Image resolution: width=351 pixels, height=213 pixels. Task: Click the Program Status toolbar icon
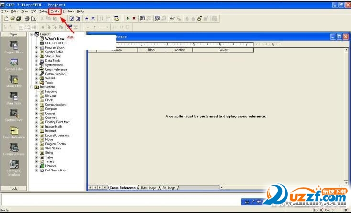tap(143, 19)
